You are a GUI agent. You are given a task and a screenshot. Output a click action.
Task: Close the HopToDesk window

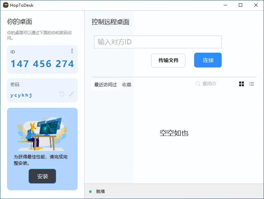pos(256,5)
